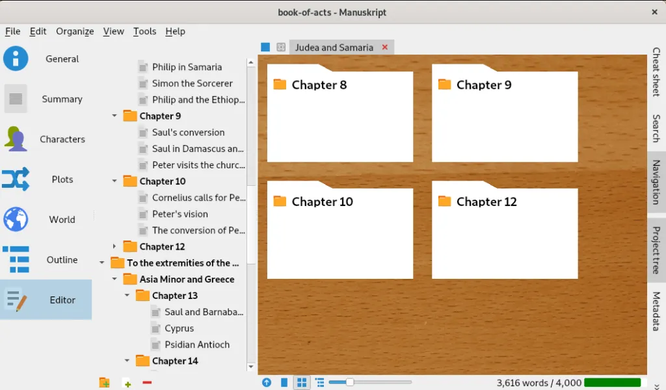This screenshot has width=666, height=390.
Task: Switch to the Outline section
Action: tap(46, 260)
